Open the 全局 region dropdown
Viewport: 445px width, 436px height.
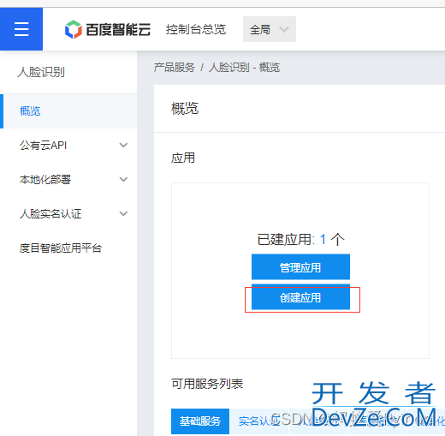(x=270, y=29)
